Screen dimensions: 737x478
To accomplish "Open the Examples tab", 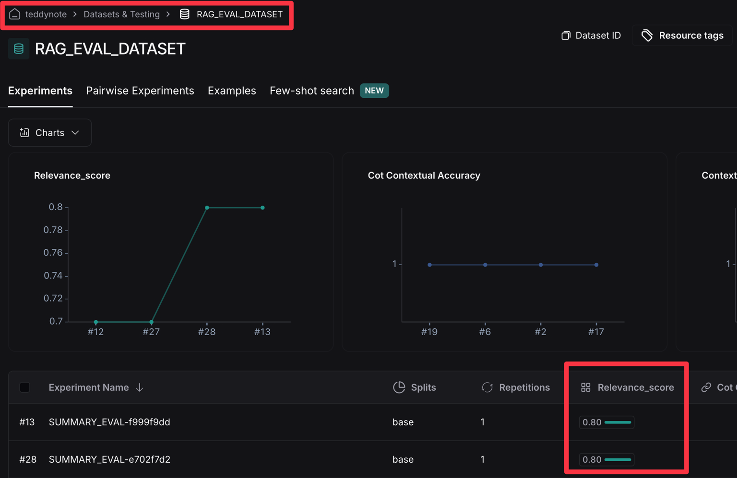I will click(232, 91).
